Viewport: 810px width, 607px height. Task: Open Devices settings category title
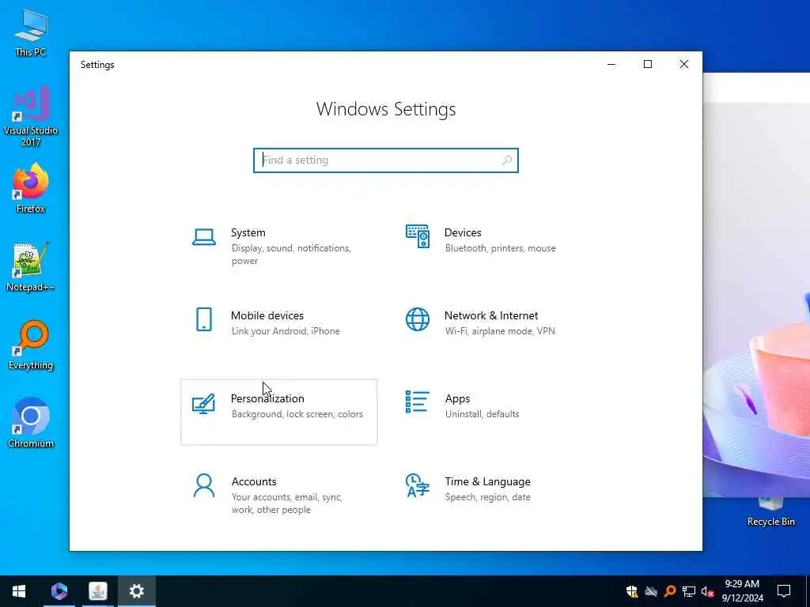click(x=463, y=233)
